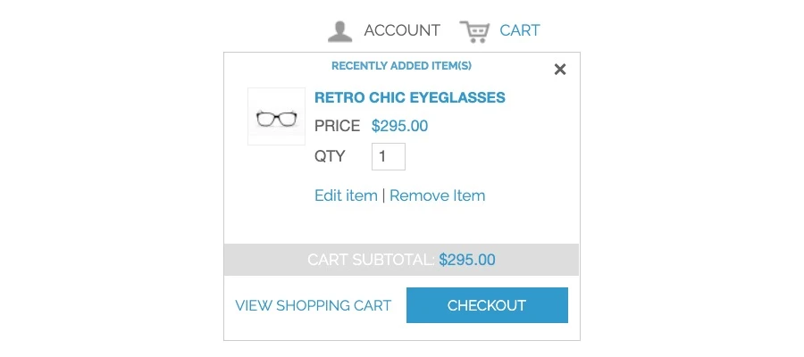Click the Edit item link
The width and height of the screenshot is (804, 357).
point(346,195)
